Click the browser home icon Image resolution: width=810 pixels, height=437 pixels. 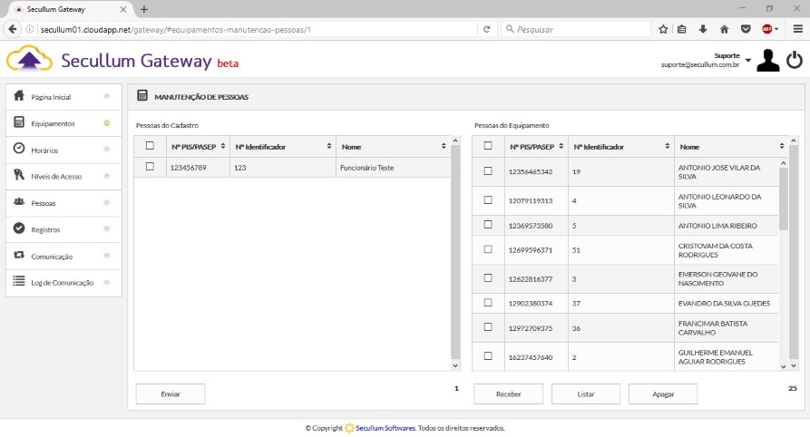[724, 29]
